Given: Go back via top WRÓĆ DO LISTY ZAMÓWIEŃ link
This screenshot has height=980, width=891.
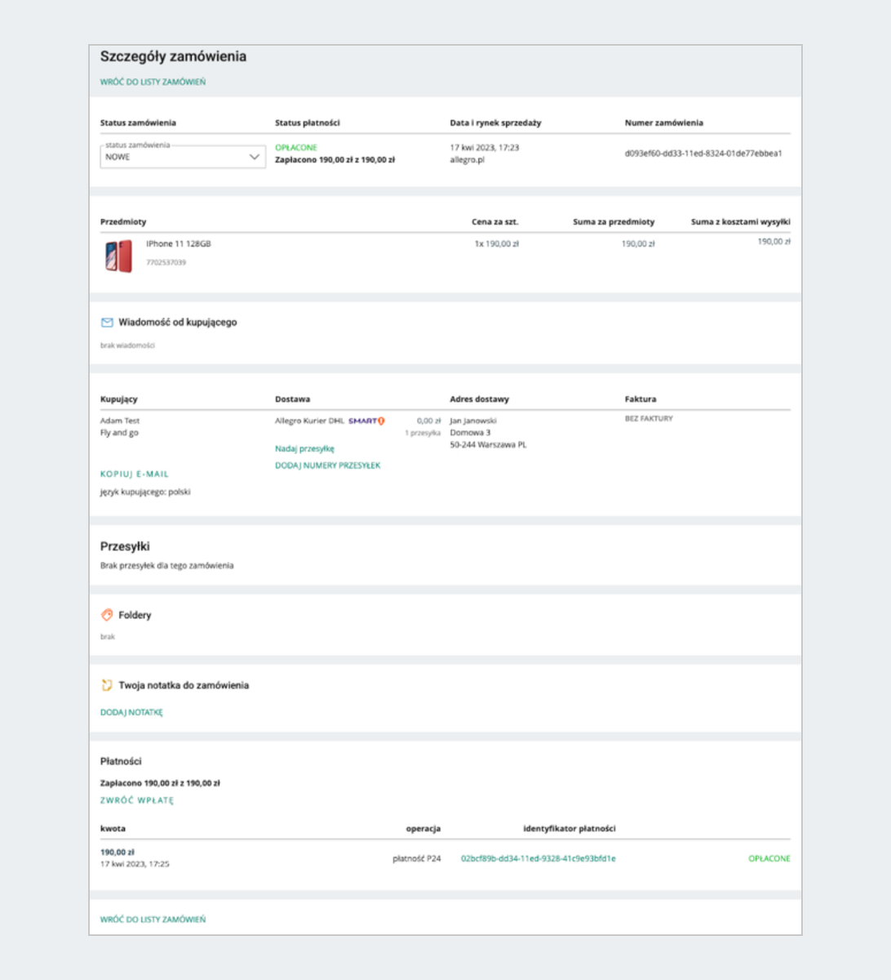Looking at the screenshot, I should click(153, 82).
